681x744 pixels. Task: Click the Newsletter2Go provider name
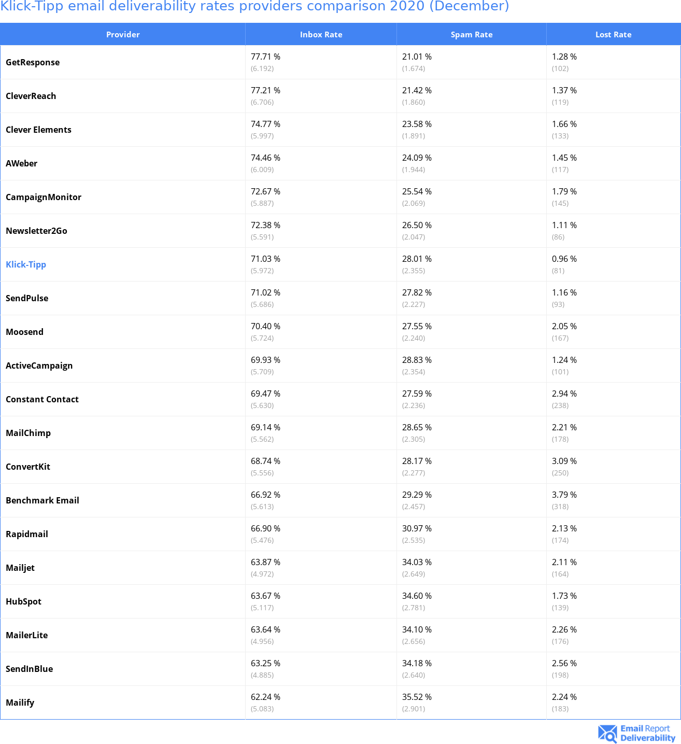(x=36, y=231)
